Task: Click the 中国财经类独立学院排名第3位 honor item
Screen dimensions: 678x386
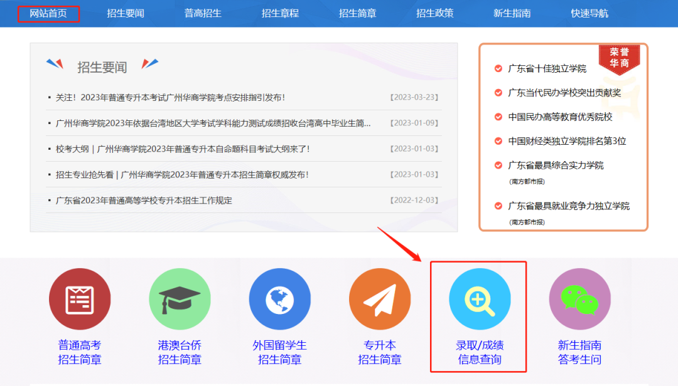Action: click(567, 141)
